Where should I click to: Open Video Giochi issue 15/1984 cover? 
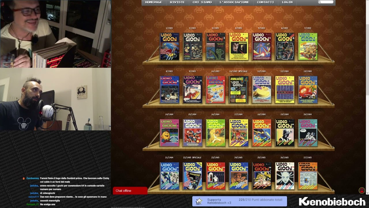click(193, 133)
